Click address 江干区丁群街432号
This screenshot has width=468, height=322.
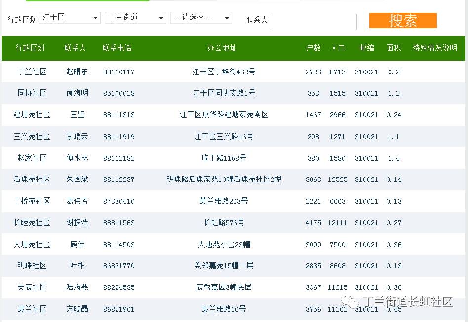coord(224,72)
